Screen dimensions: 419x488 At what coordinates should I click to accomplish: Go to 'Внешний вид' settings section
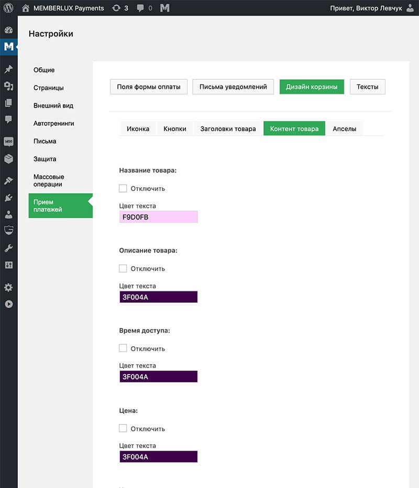pyautogui.click(x=53, y=105)
